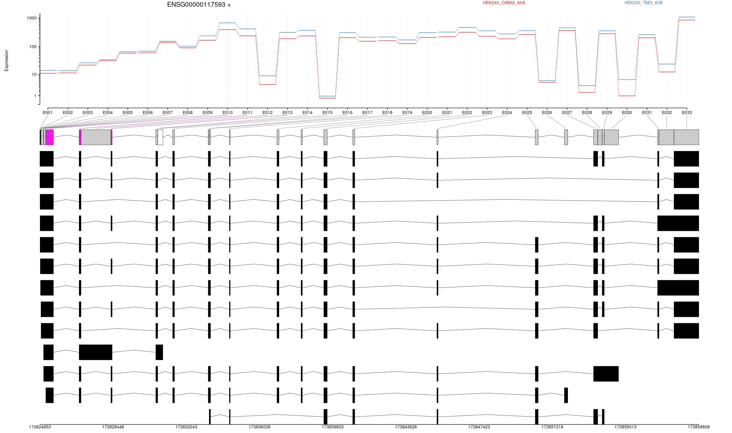Click the 1000 y-axis tick label
Image resolution: width=732 pixels, height=433 pixels.
(x=32, y=18)
